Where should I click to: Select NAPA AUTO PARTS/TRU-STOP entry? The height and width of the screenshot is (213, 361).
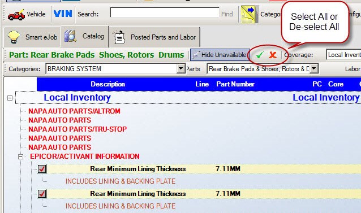pos(78,129)
